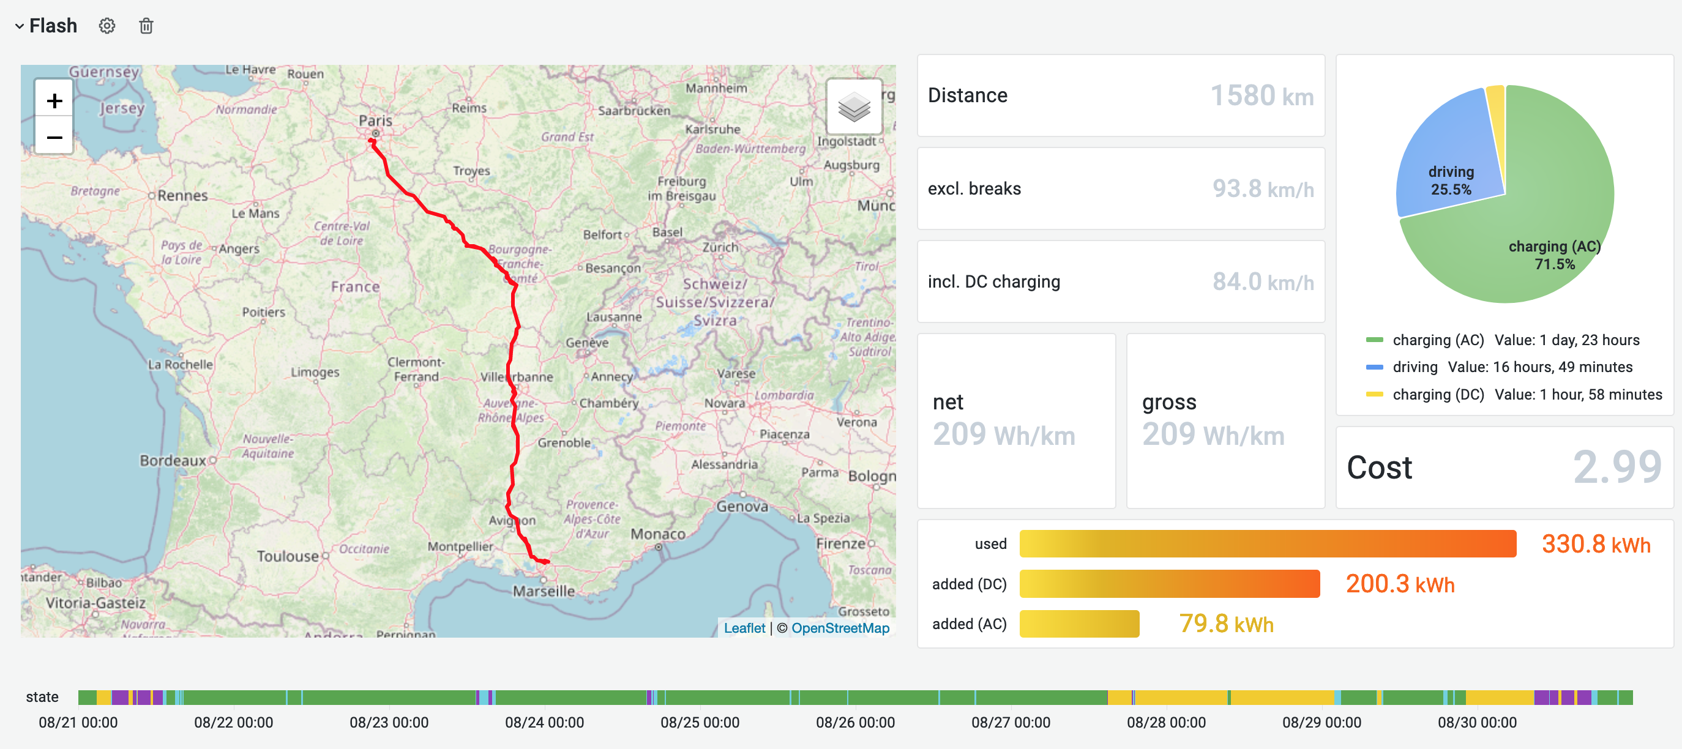The image size is (1682, 749).
Task: Click the Cost 2.99 panel
Action: point(1504,468)
